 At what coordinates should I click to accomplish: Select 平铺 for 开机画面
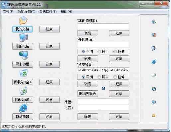tap(87, 52)
